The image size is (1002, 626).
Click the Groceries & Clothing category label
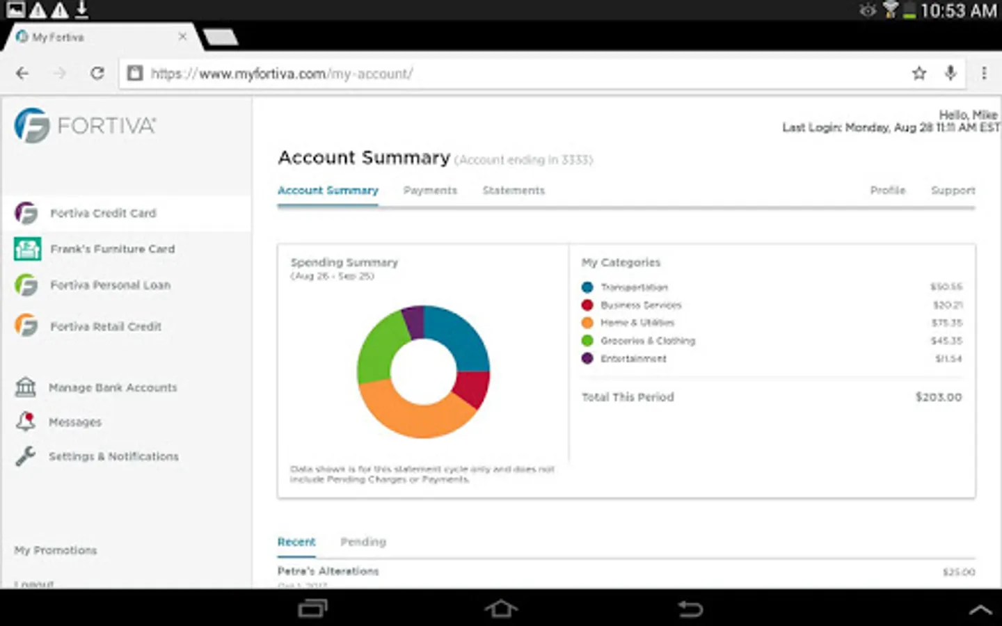[648, 341]
